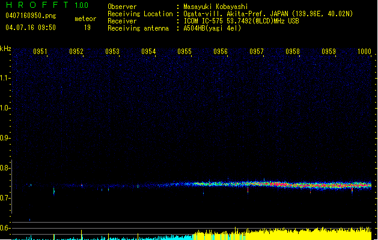The height and width of the screenshot is (240, 378).
Task: Click the meteor count value 19
Action: pyautogui.click(x=87, y=28)
